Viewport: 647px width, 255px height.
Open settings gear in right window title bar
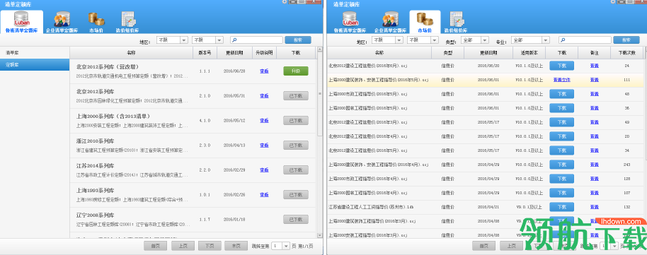[613, 2]
